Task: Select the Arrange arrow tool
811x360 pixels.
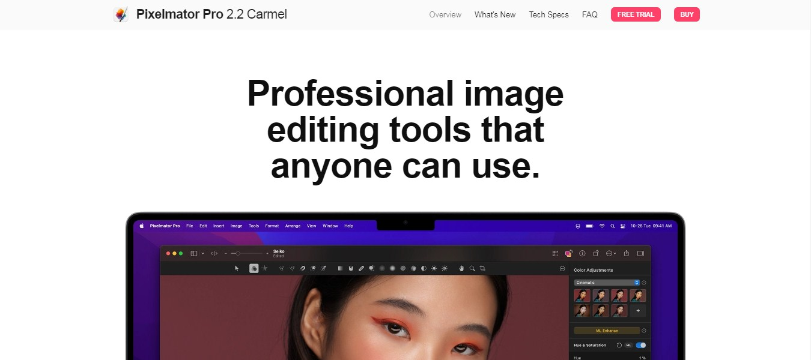Action: coord(237,268)
